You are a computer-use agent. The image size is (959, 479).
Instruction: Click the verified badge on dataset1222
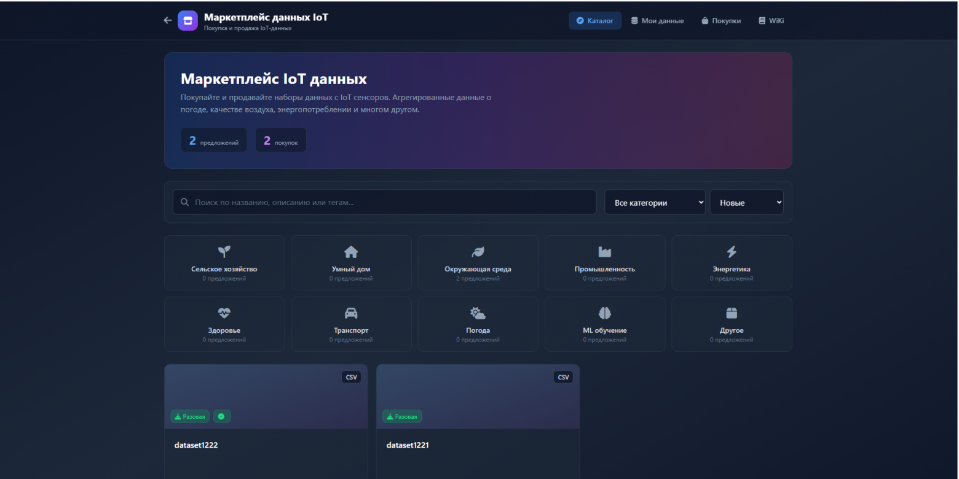(221, 416)
